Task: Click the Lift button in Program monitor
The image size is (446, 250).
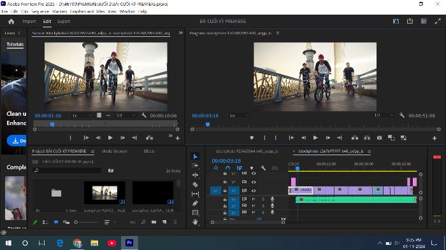Action: (x=355, y=138)
